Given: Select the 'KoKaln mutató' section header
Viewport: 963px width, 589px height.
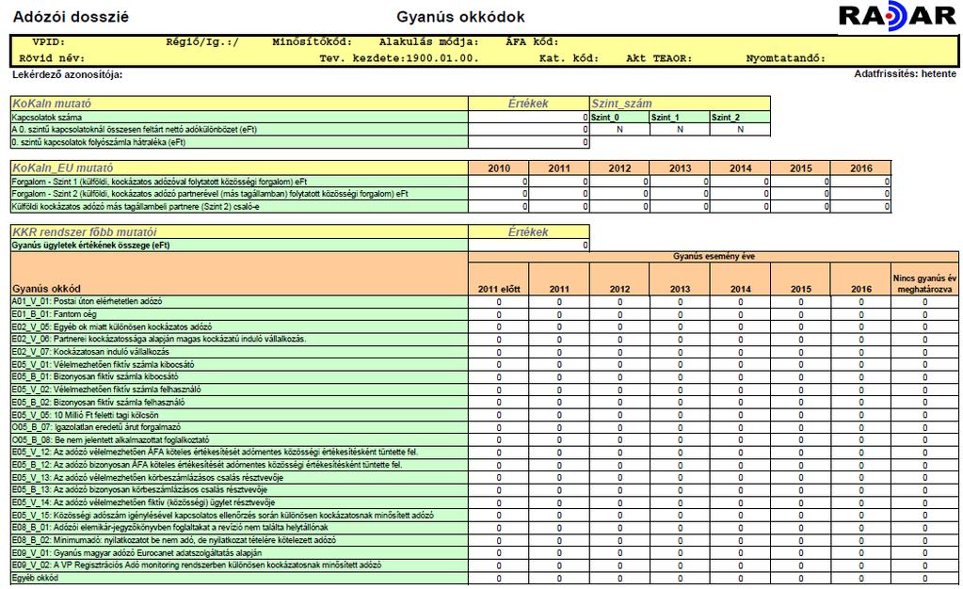Looking at the screenshot, I should coord(239,103).
